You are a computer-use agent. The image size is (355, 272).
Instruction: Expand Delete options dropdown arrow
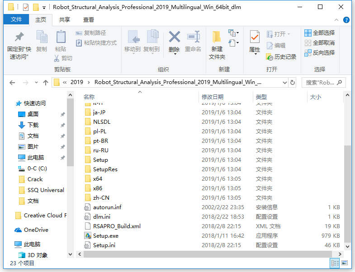click(175, 54)
